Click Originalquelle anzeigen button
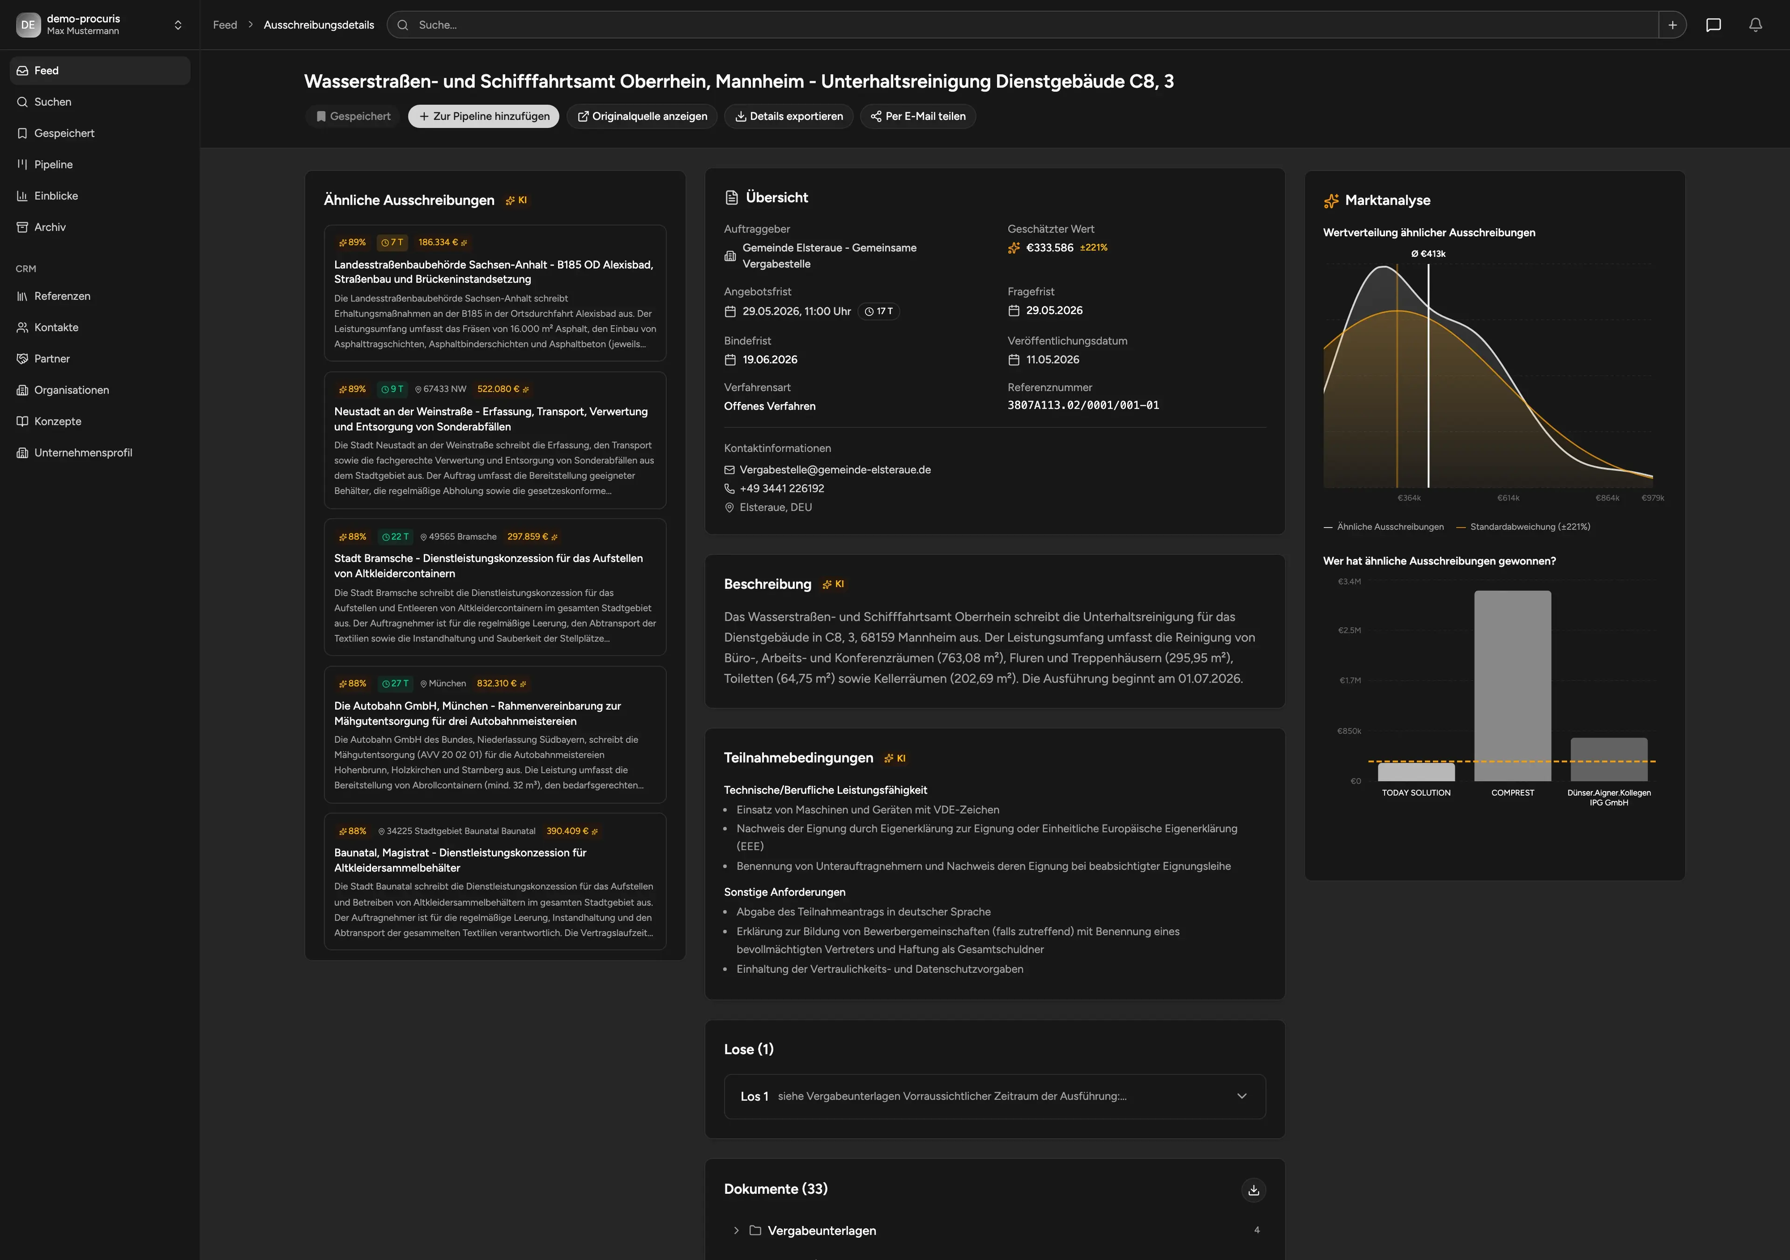Screen dimensions: 1790x1260 (641, 116)
